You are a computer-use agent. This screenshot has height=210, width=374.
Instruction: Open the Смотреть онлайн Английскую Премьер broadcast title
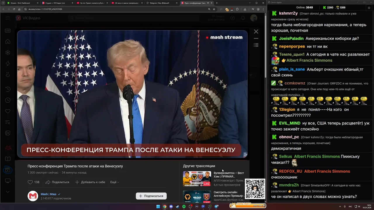click(229, 194)
